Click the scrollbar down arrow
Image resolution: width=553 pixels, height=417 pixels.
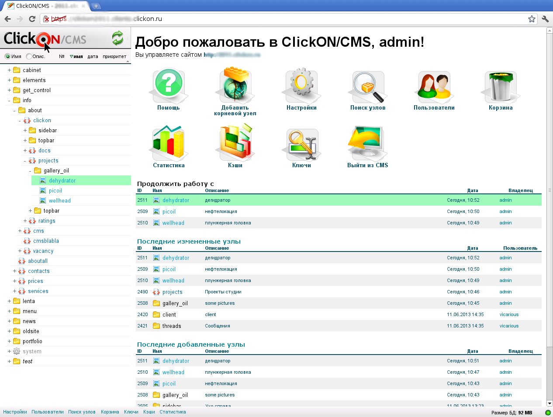[x=550, y=403]
